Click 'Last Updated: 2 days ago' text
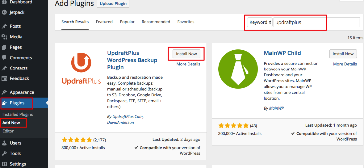The width and height of the screenshot is (364, 168). [176, 140]
